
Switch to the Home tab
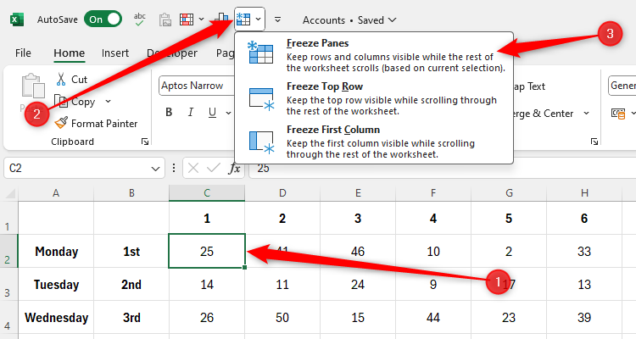tap(70, 53)
